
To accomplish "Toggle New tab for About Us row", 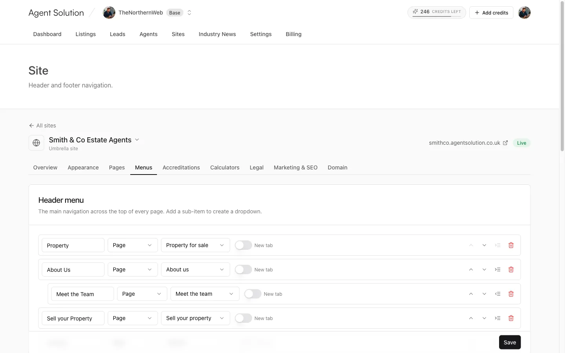I will coord(243,269).
